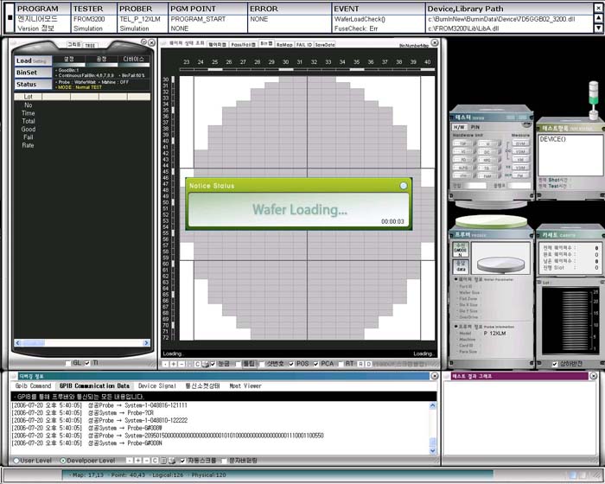
Task: Toggle the 샷번호 checkbox under wafer map
Action: click(x=262, y=364)
